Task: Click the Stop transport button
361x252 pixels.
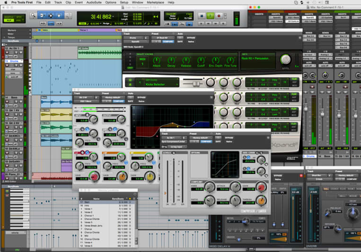Action: pos(202,16)
